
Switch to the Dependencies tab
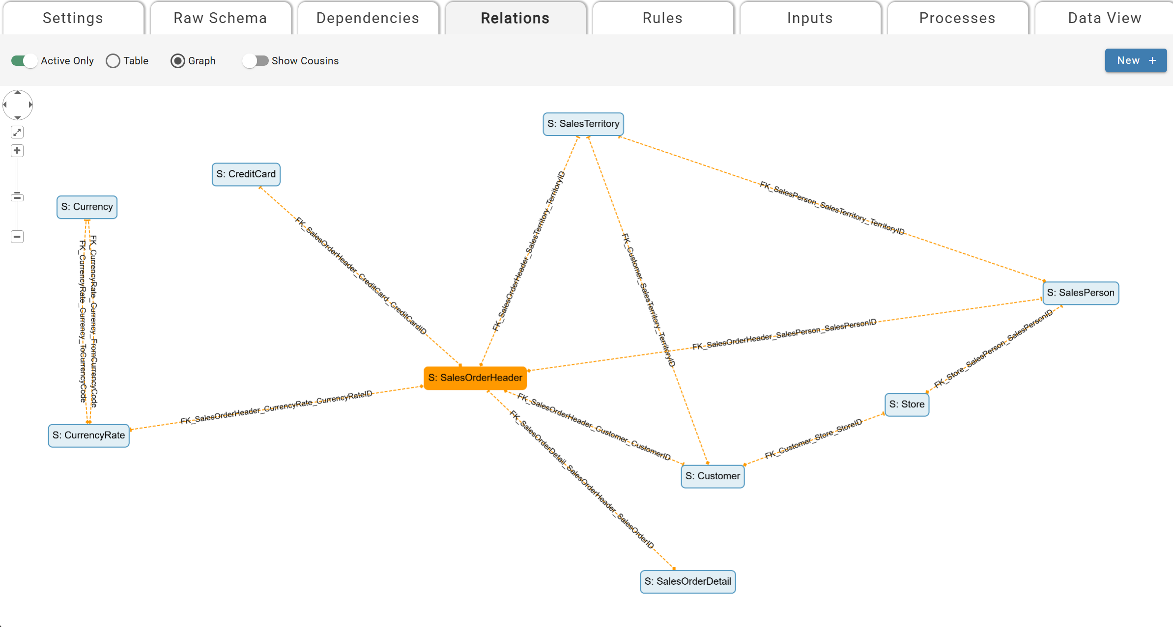pyautogui.click(x=368, y=18)
